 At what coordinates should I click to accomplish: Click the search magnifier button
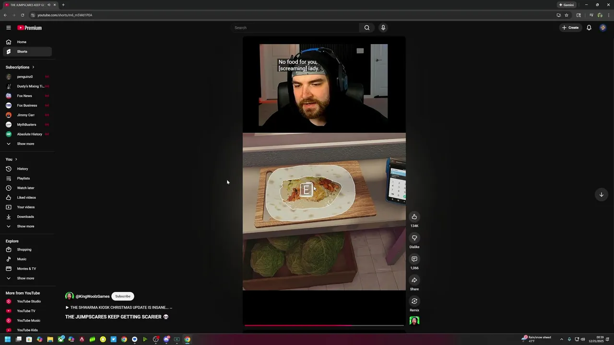pyautogui.click(x=367, y=28)
